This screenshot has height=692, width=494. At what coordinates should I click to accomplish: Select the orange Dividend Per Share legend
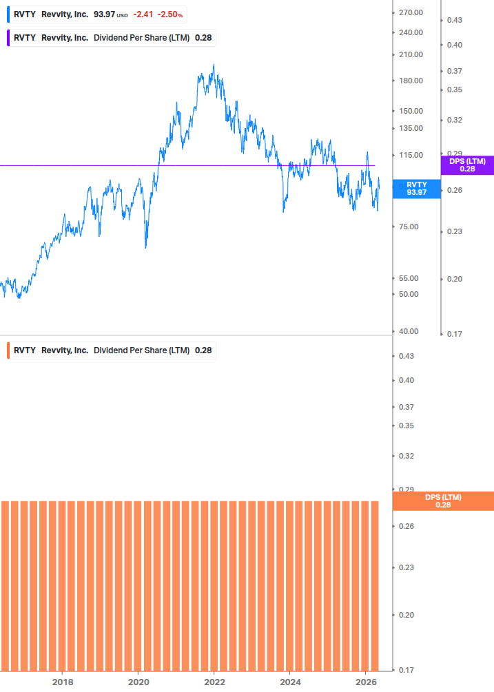111,350
